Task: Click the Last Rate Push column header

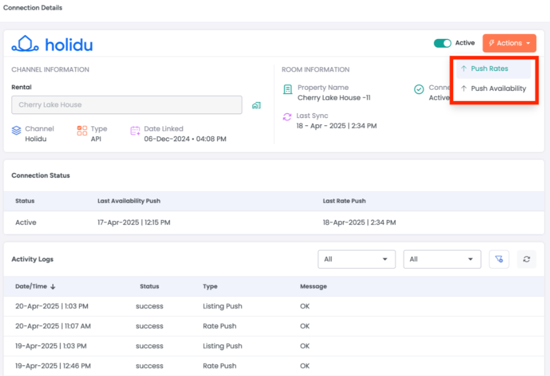Action: 344,201
